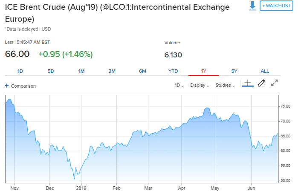The height and width of the screenshot is (194, 298).
Task: Select the pencil draw tool icon
Action: [x=261, y=83]
